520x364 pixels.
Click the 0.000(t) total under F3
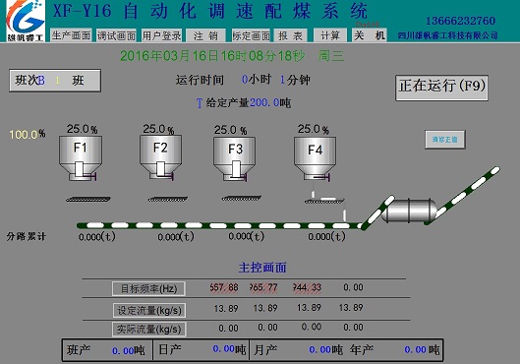pyautogui.click(x=247, y=236)
